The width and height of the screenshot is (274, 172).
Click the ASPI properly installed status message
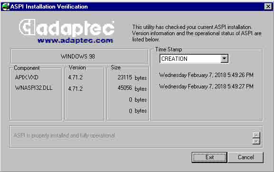click(x=64, y=135)
